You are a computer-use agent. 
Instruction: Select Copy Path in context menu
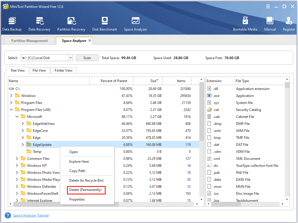77,171
